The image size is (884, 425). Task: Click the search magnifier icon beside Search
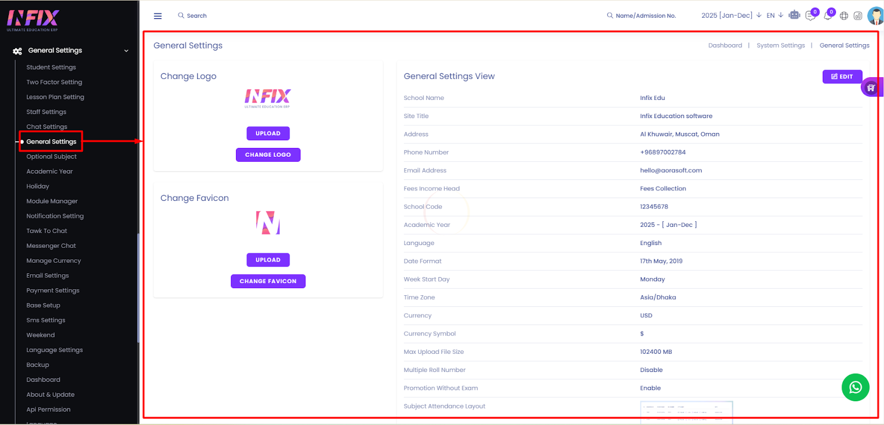[181, 15]
